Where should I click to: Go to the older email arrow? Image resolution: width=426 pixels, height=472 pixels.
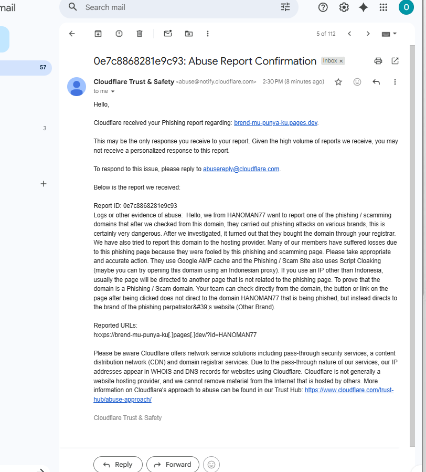point(368,34)
